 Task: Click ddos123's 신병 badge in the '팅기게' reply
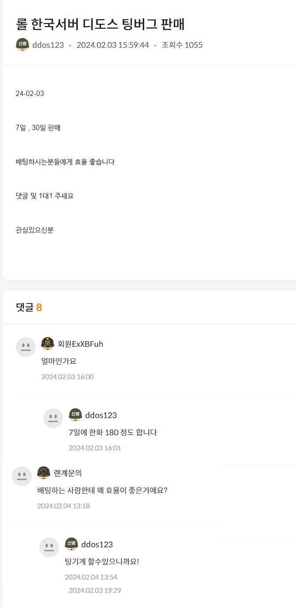click(71, 544)
